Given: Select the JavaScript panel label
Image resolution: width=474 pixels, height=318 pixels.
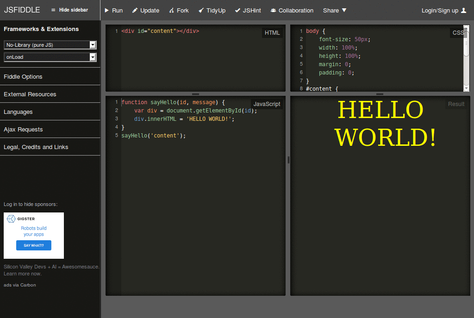Looking at the screenshot, I should [267, 104].
